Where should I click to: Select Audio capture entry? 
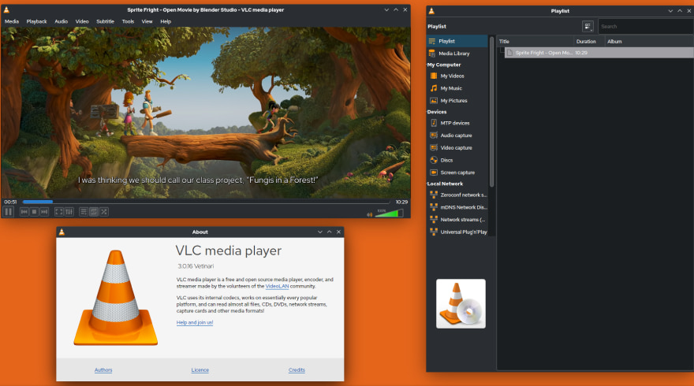click(x=457, y=135)
